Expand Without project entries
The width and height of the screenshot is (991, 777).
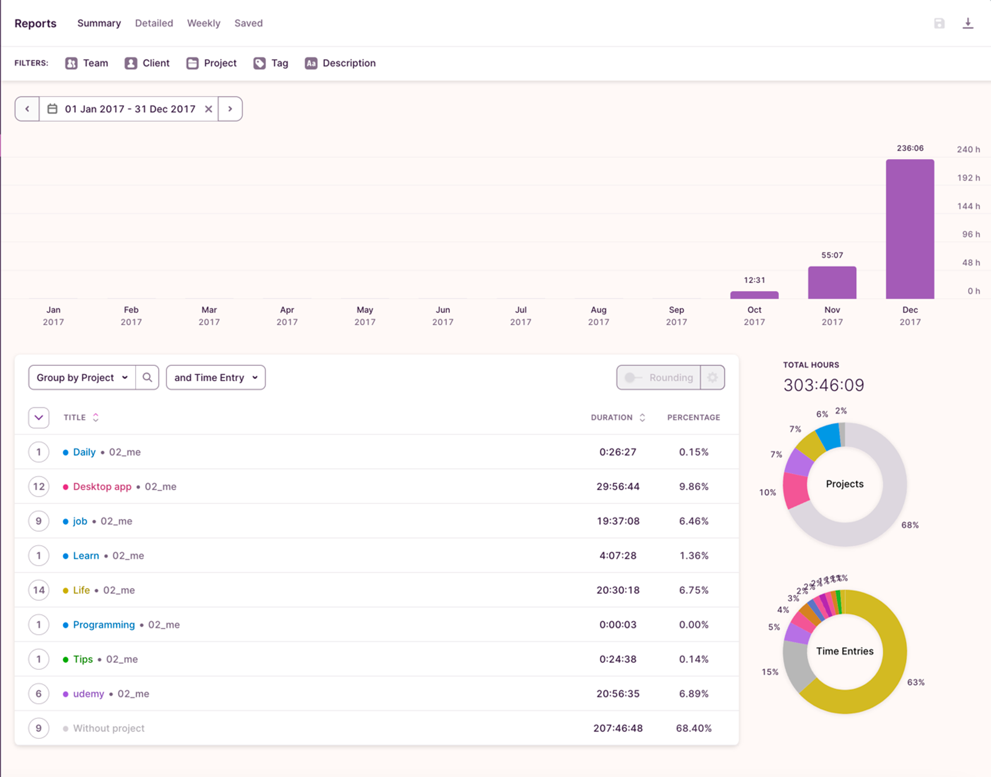coord(39,728)
